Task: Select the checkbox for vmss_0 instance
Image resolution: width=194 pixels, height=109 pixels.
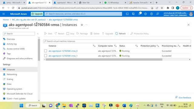Action: click(x=45, y=51)
